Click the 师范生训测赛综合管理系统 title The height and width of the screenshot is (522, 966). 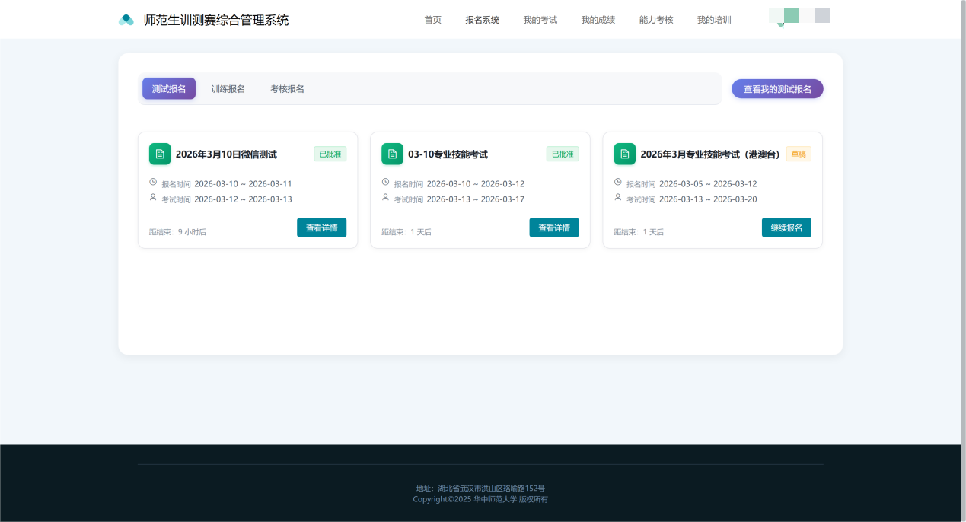click(x=216, y=20)
